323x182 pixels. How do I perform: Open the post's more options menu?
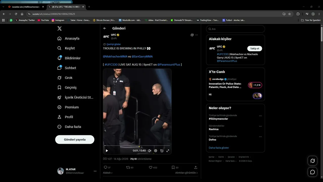pos(197,35)
